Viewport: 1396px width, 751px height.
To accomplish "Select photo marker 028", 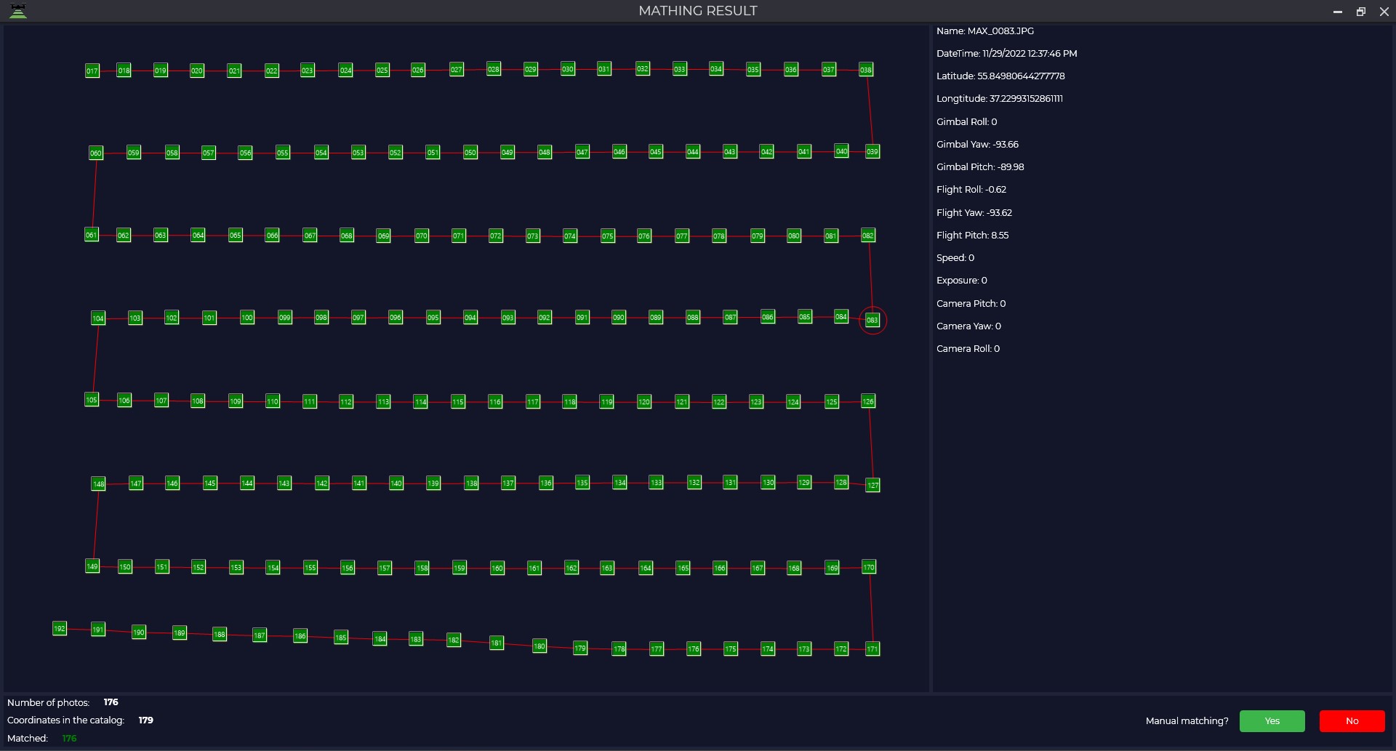I will coord(493,69).
